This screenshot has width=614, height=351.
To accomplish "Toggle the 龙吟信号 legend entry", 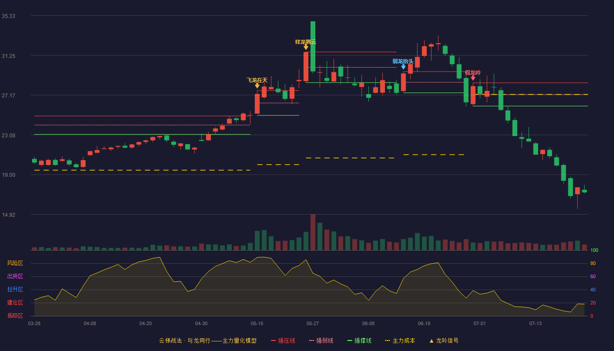I will coord(444,340).
